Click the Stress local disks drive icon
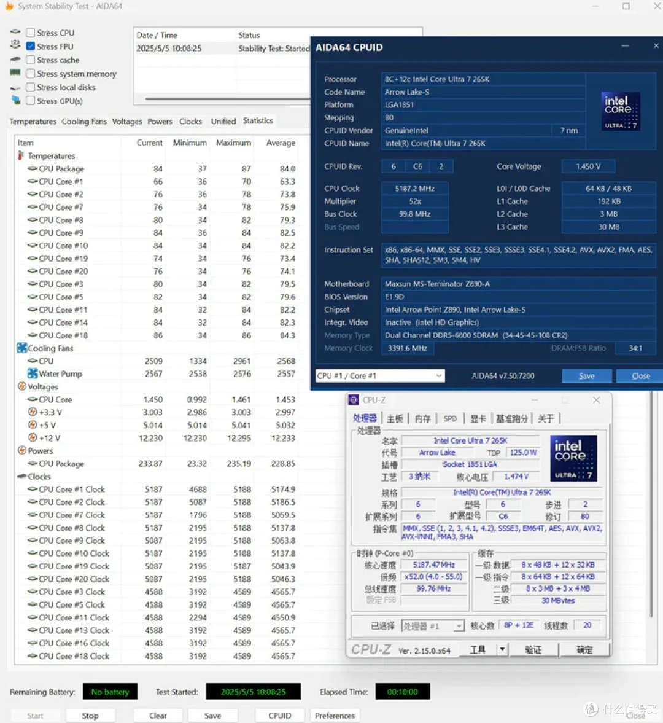Image resolution: width=663 pixels, height=723 pixels. click(16, 88)
